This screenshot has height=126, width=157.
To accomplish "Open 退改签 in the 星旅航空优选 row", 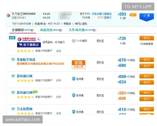I will tap(100, 62).
